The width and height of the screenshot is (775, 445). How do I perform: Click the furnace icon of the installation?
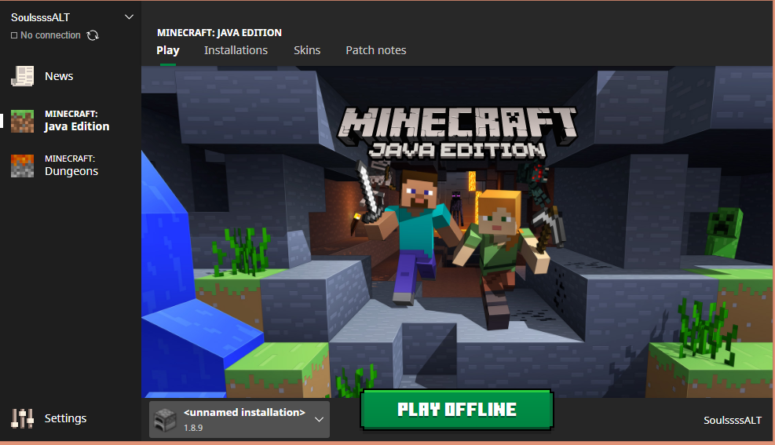click(x=166, y=419)
